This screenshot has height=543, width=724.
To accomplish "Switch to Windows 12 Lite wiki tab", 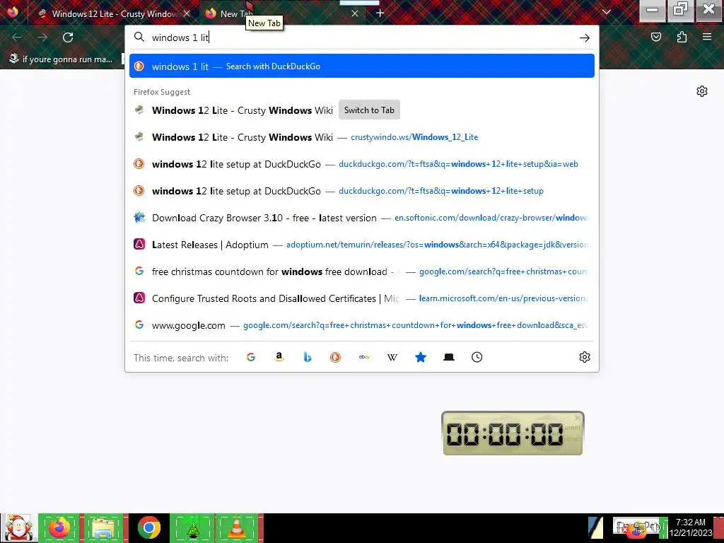I will click(114, 14).
